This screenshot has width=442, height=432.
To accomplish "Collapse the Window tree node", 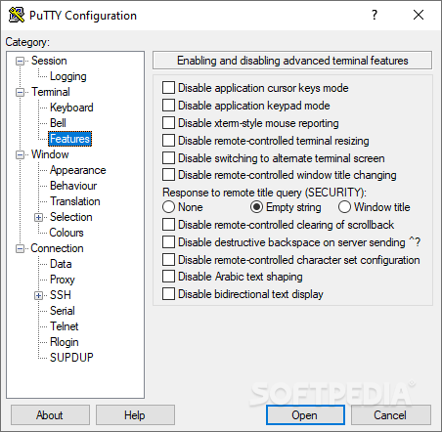I will pyautogui.click(x=21, y=154).
